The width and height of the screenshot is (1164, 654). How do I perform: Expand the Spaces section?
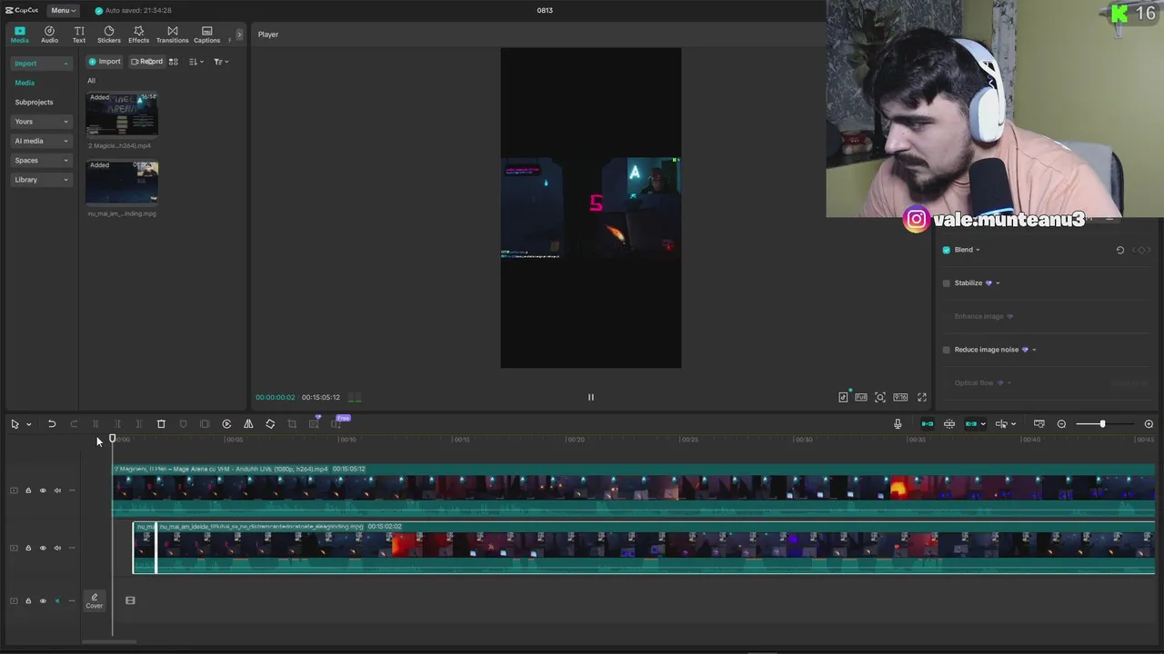point(41,160)
